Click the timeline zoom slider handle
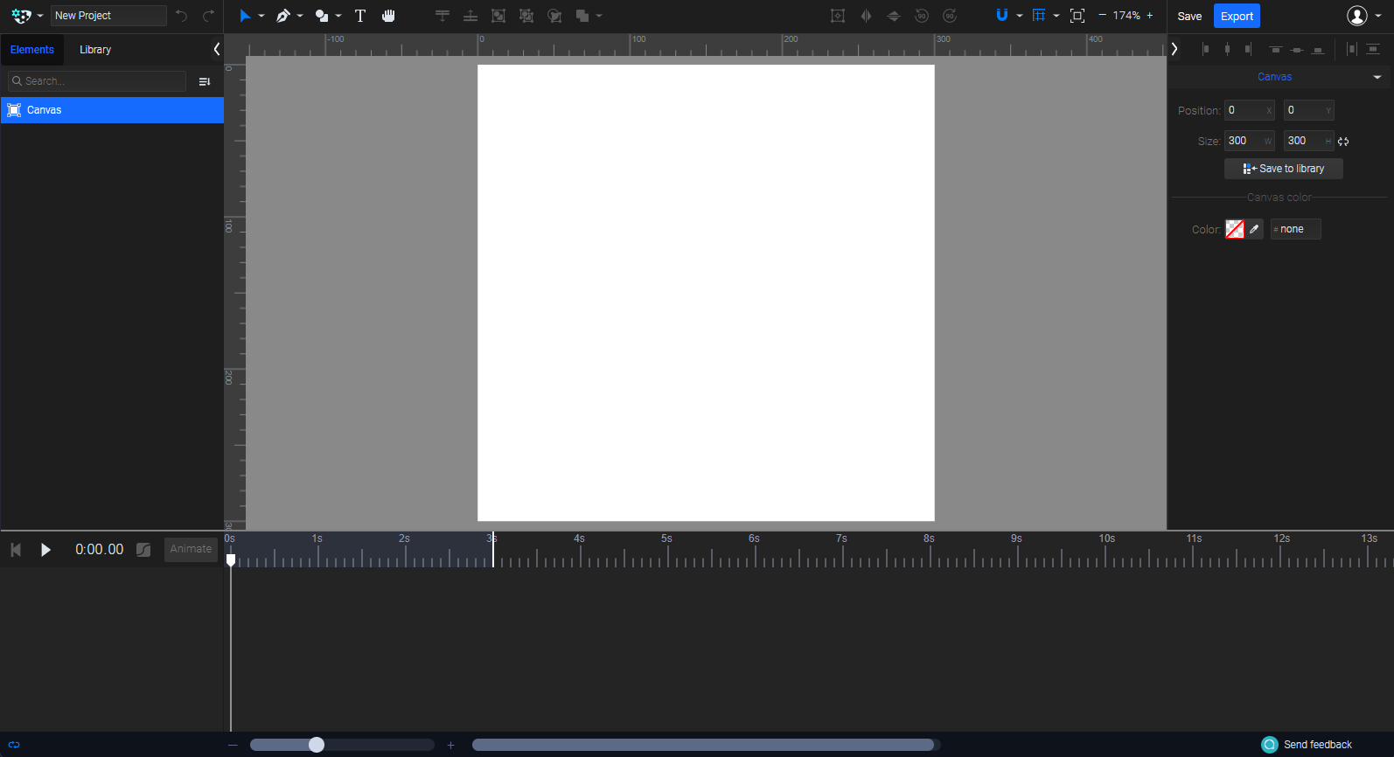 point(317,745)
